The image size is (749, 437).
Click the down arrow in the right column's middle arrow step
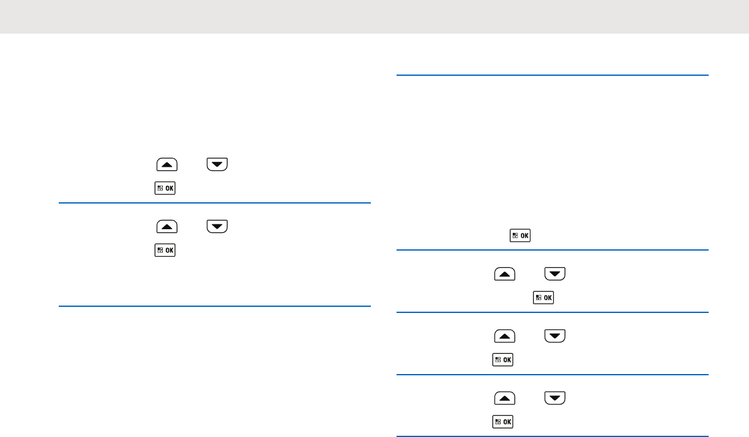[x=555, y=336]
